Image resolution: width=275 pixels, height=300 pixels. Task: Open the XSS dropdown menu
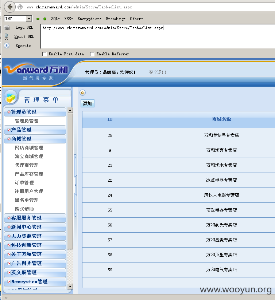click(69, 19)
